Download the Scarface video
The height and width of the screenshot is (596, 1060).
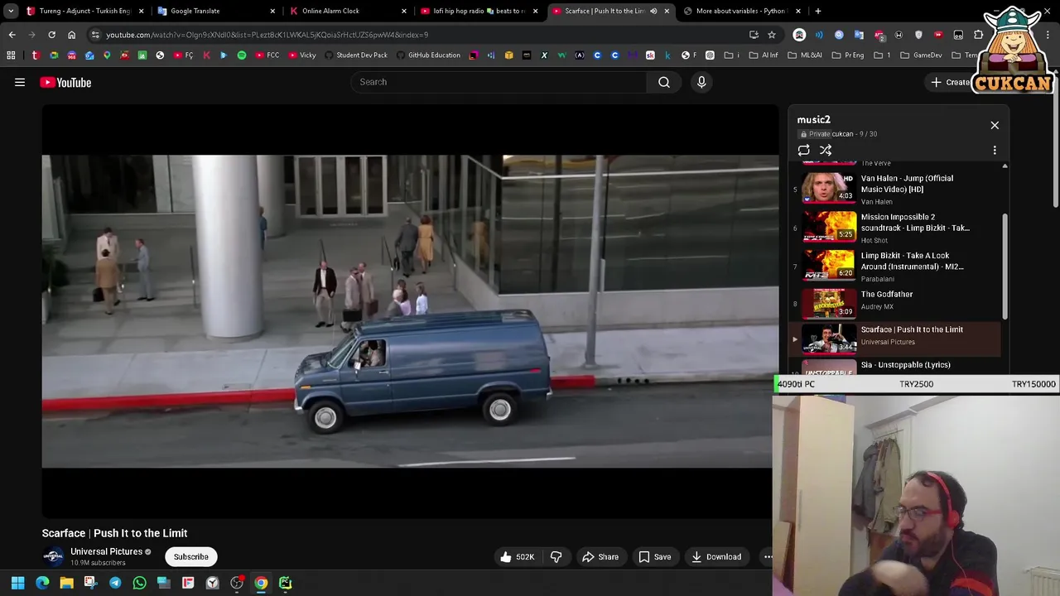pos(716,557)
